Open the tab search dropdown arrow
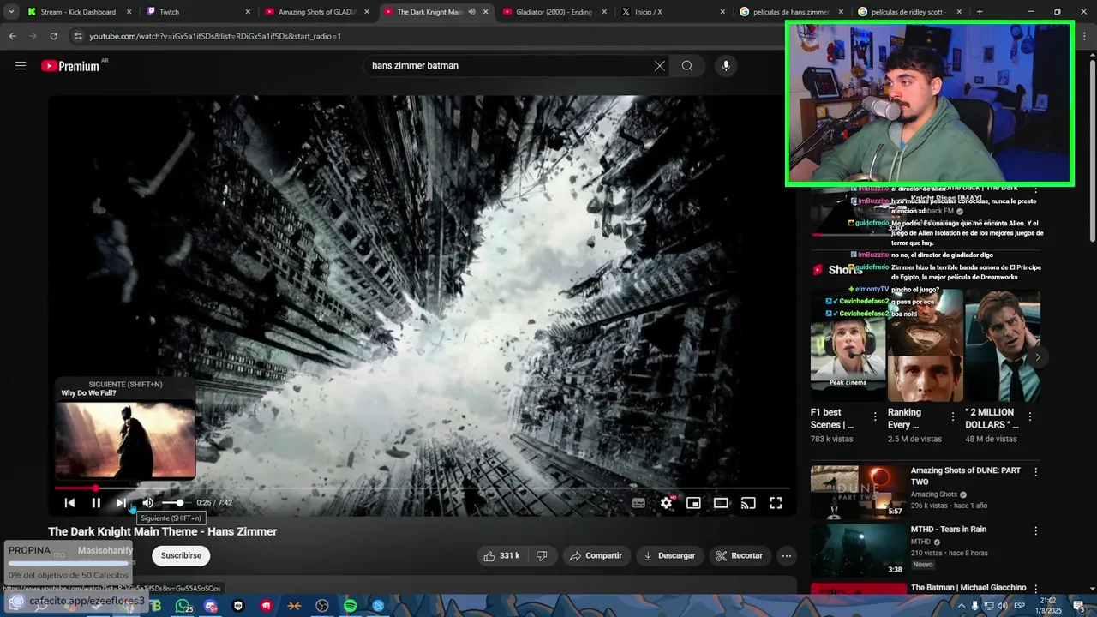 pos(11,12)
